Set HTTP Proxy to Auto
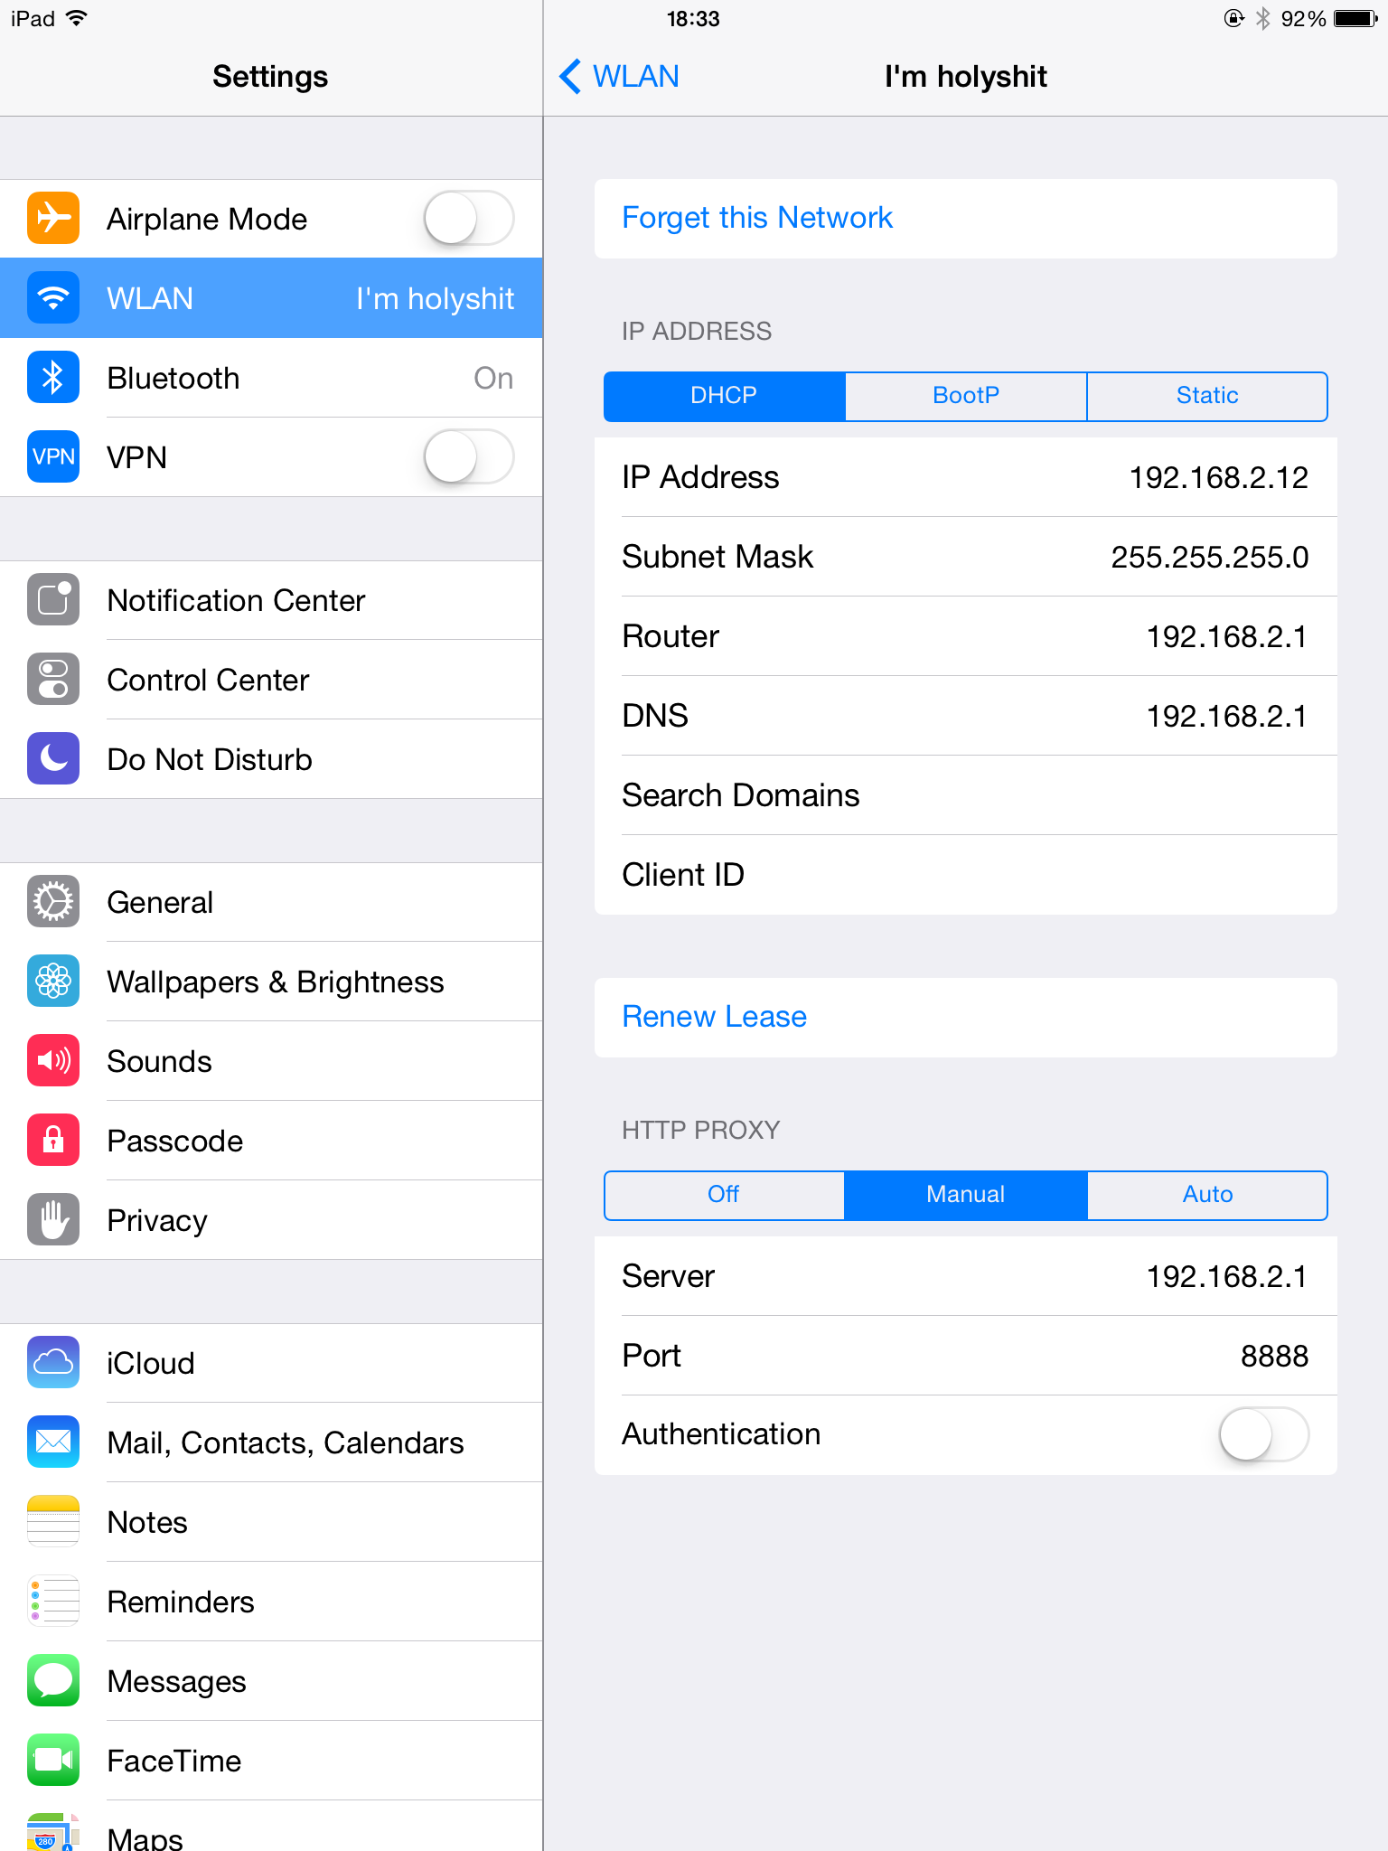The width and height of the screenshot is (1388, 1851). pyautogui.click(x=1207, y=1195)
